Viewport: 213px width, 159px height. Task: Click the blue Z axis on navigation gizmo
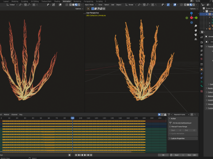191,13
